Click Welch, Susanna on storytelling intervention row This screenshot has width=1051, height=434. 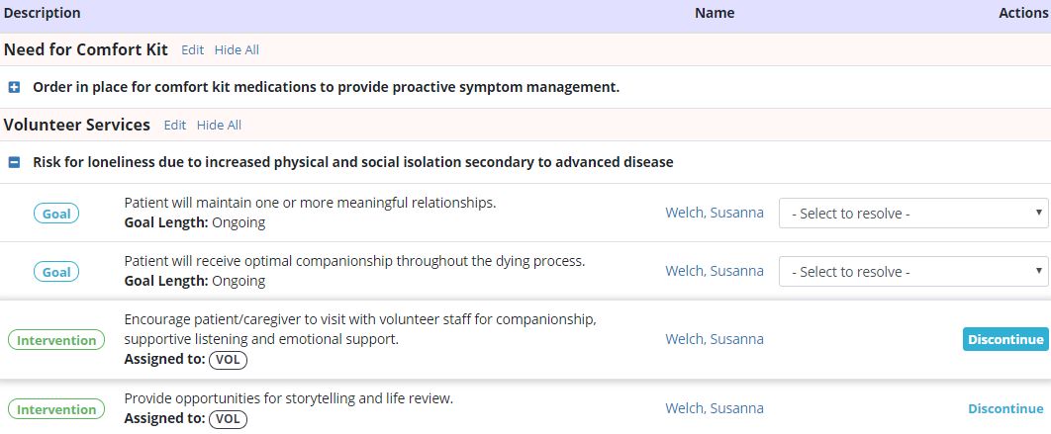(x=714, y=408)
